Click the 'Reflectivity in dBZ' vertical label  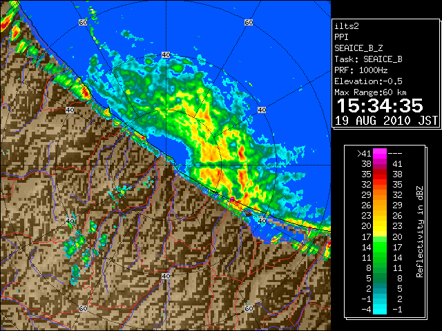[x=419, y=232]
